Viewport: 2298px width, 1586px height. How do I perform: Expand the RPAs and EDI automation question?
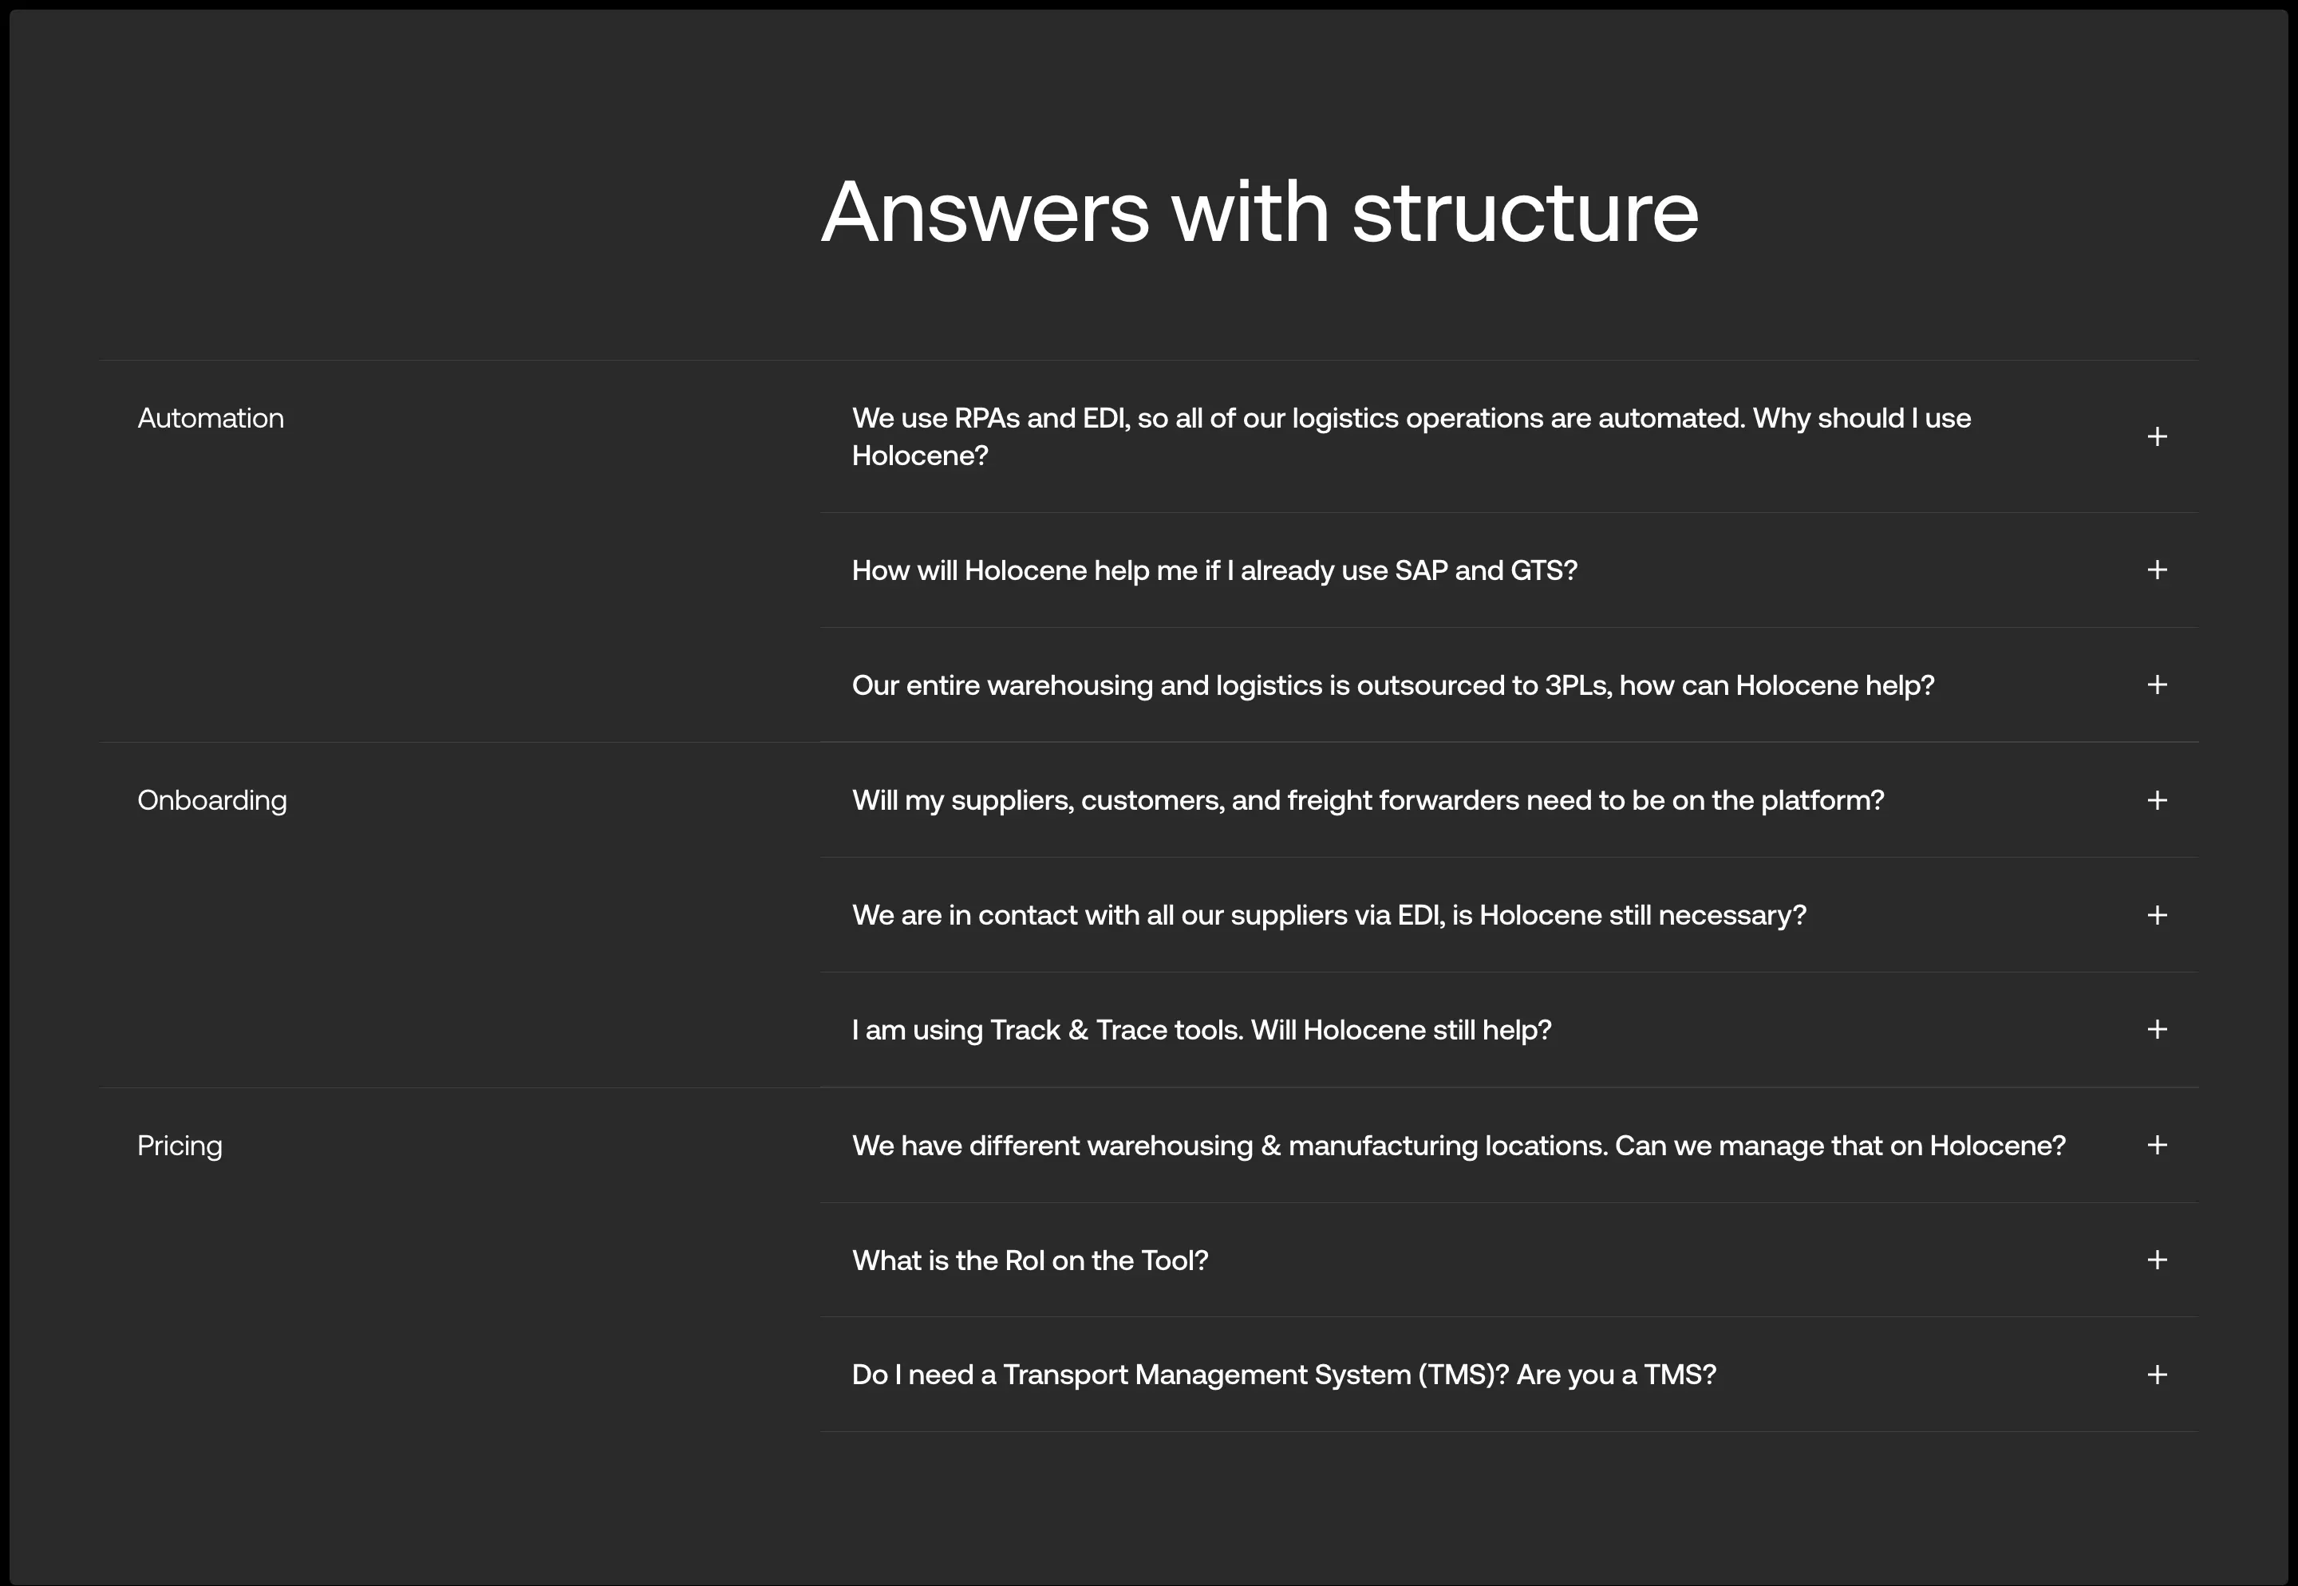click(2157, 436)
